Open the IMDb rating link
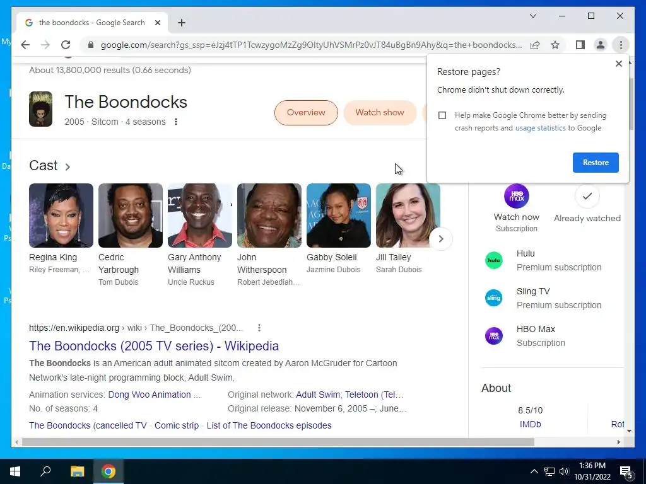The width and height of the screenshot is (646, 484). [x=530, y=424]
